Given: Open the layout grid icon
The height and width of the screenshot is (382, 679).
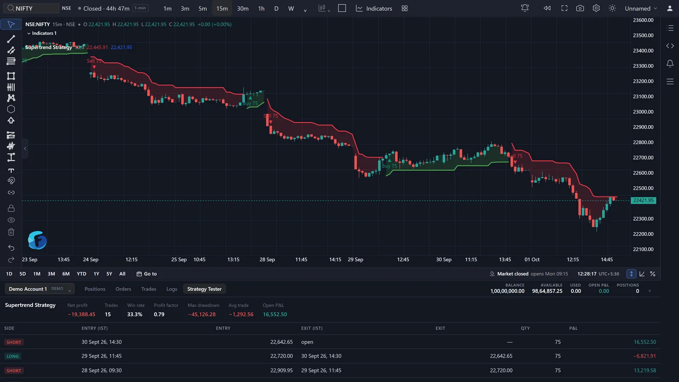Looking at the screenshot, I should pyautogui.click(x=404, y=8).
